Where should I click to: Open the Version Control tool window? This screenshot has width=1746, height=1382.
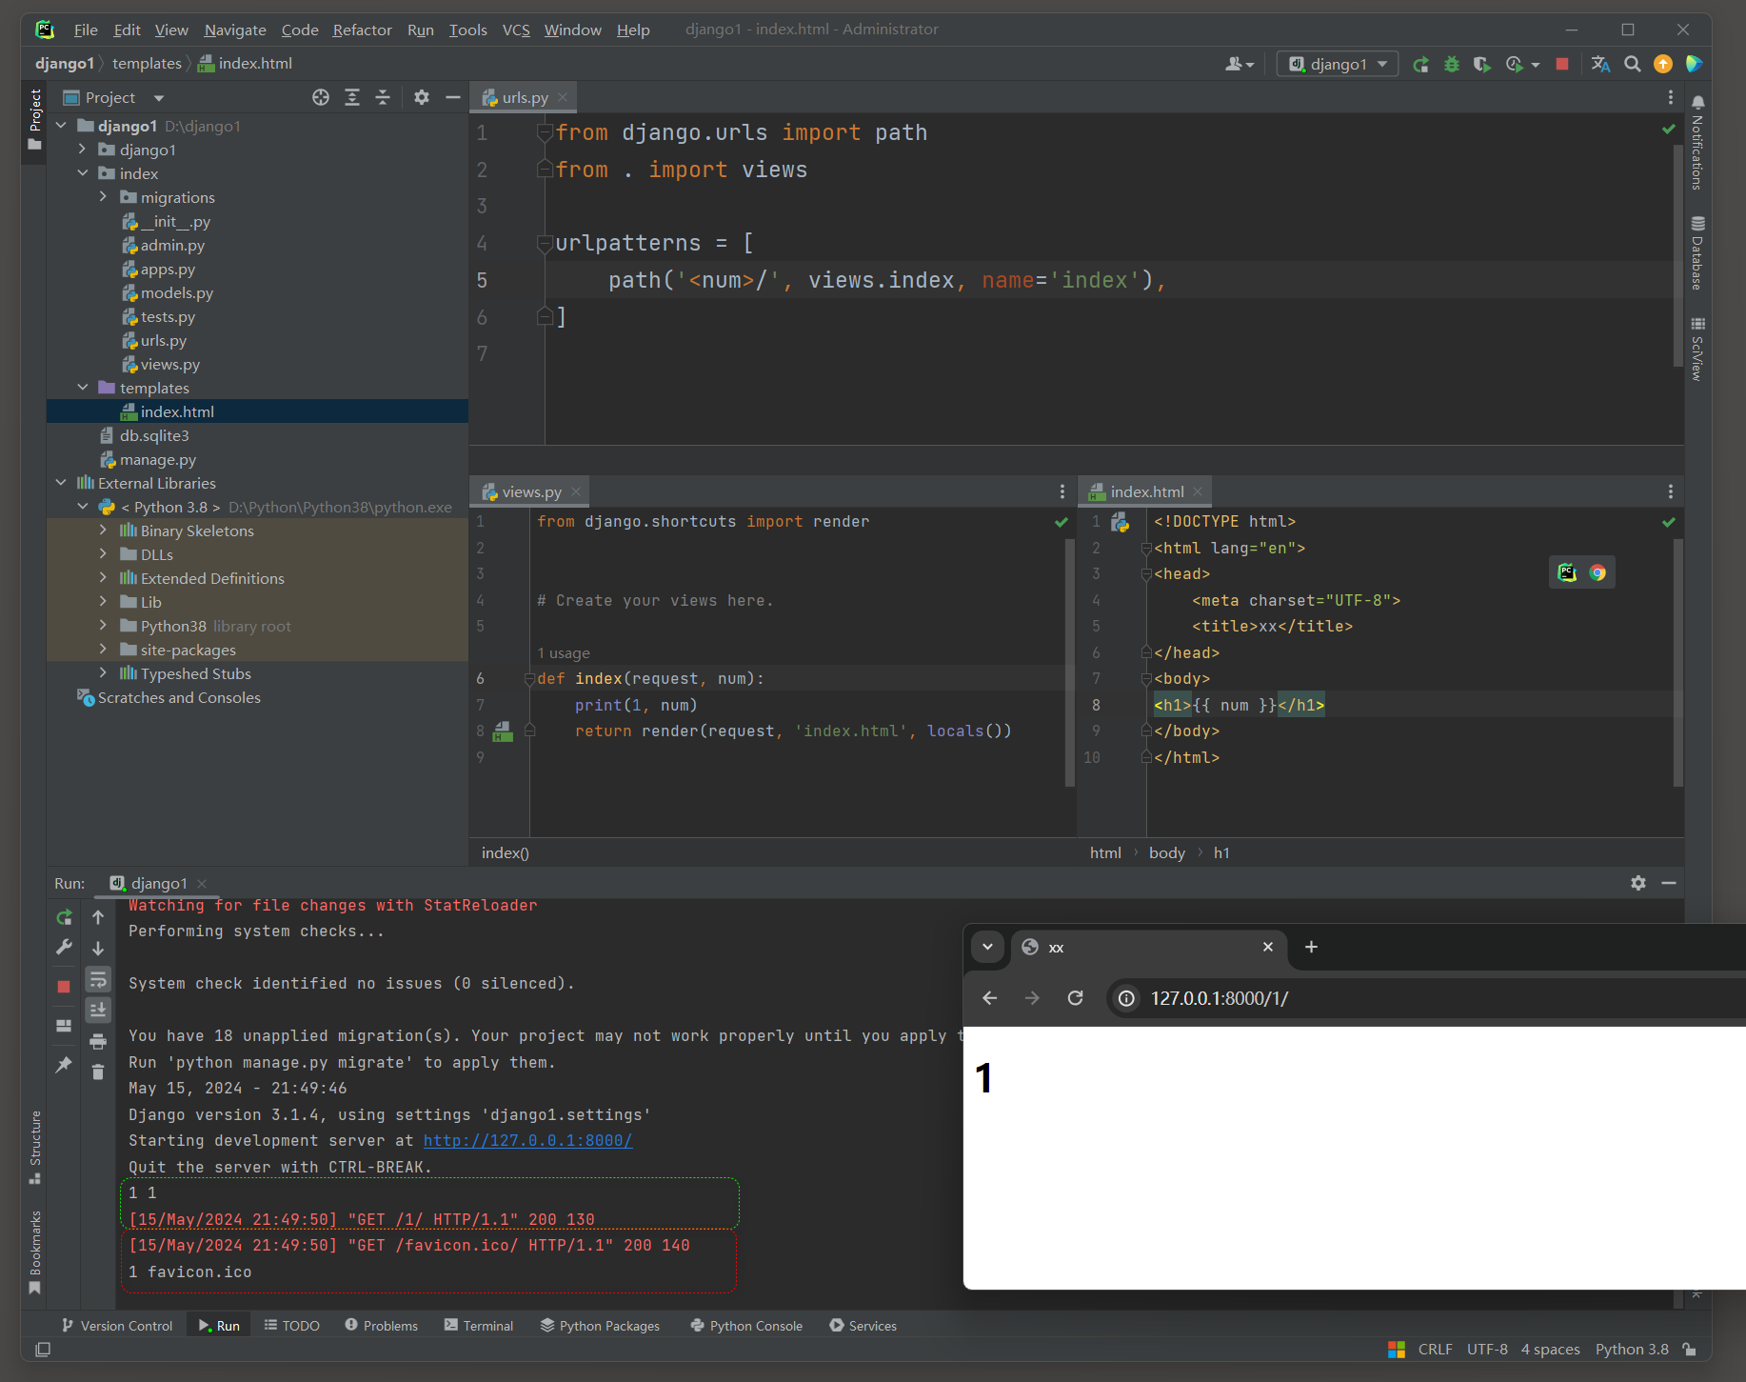[x=117, y=1326]
